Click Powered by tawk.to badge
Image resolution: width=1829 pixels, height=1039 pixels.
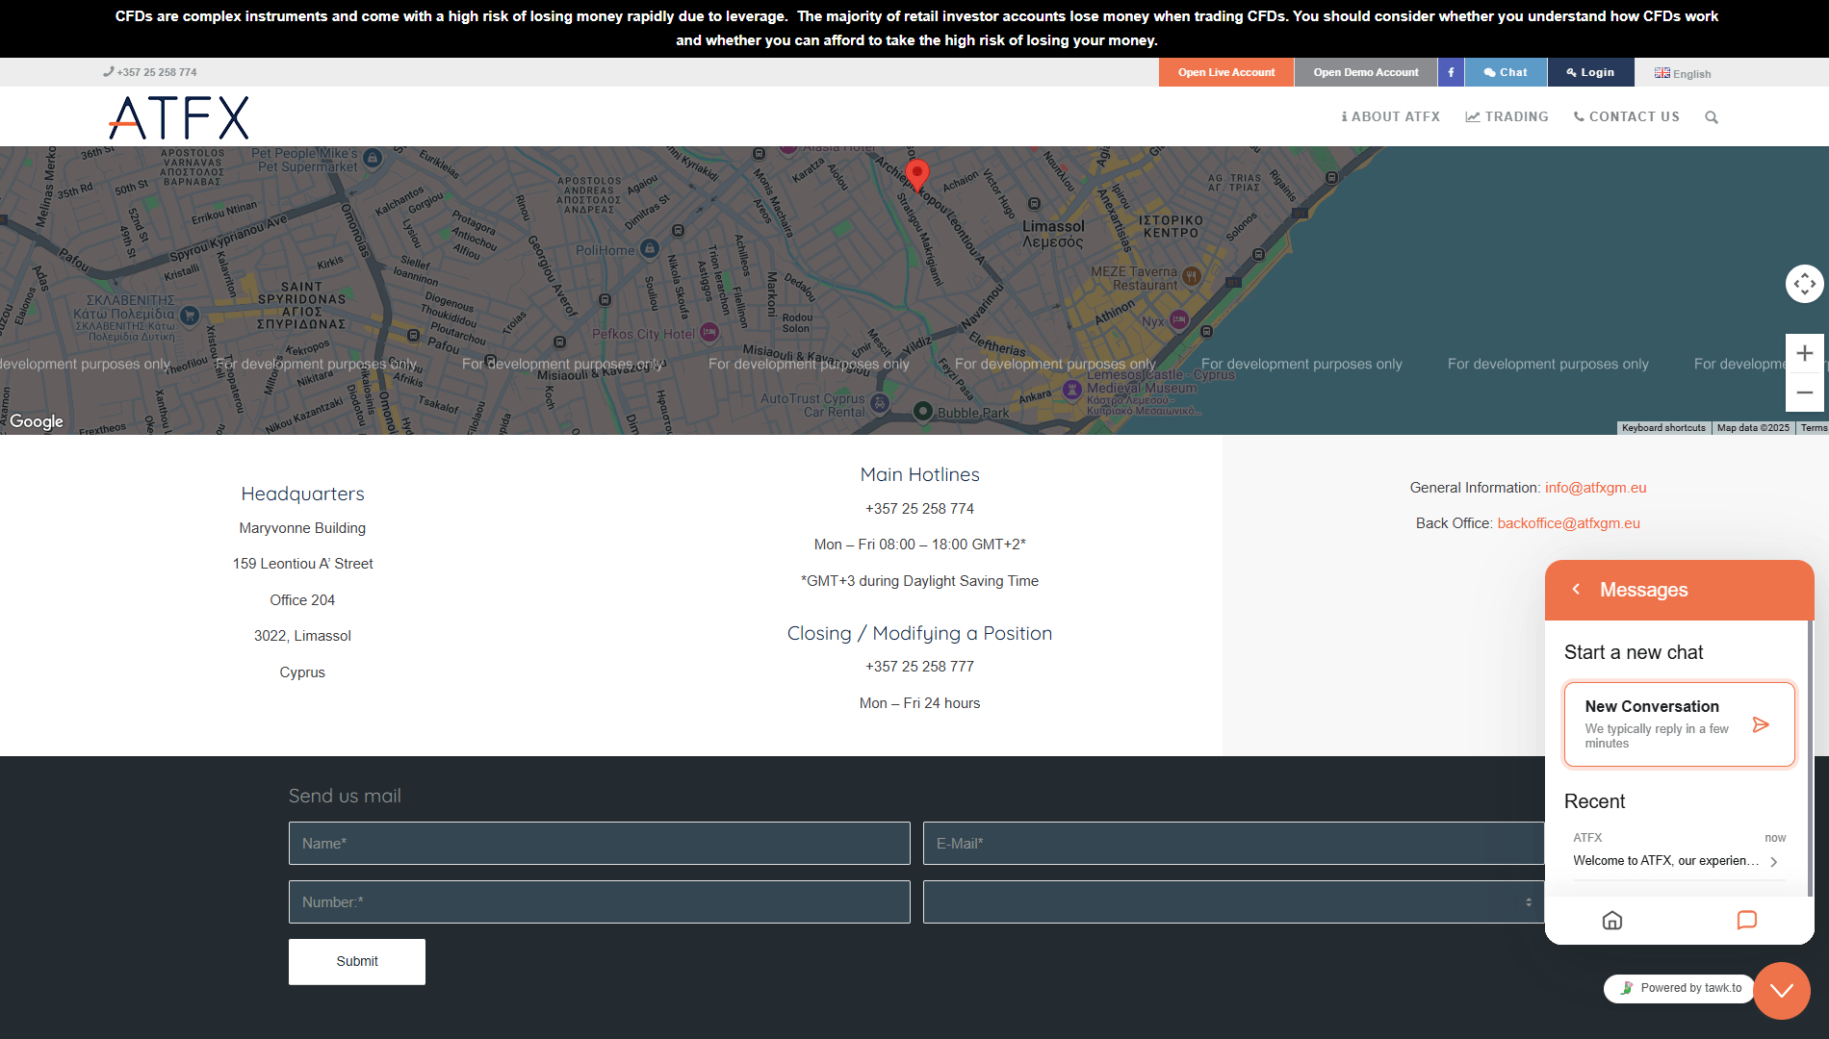coord(1680,988)
